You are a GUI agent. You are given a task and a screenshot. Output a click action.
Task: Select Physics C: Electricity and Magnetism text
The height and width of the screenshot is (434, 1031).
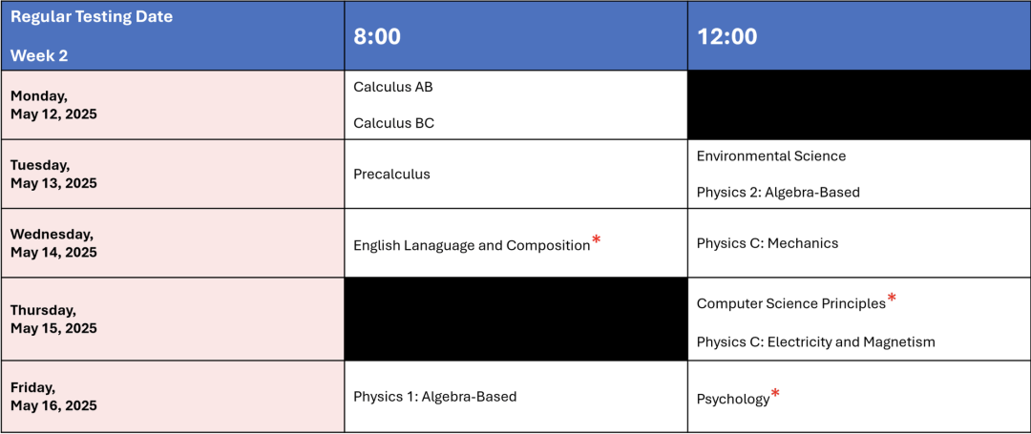815,342
